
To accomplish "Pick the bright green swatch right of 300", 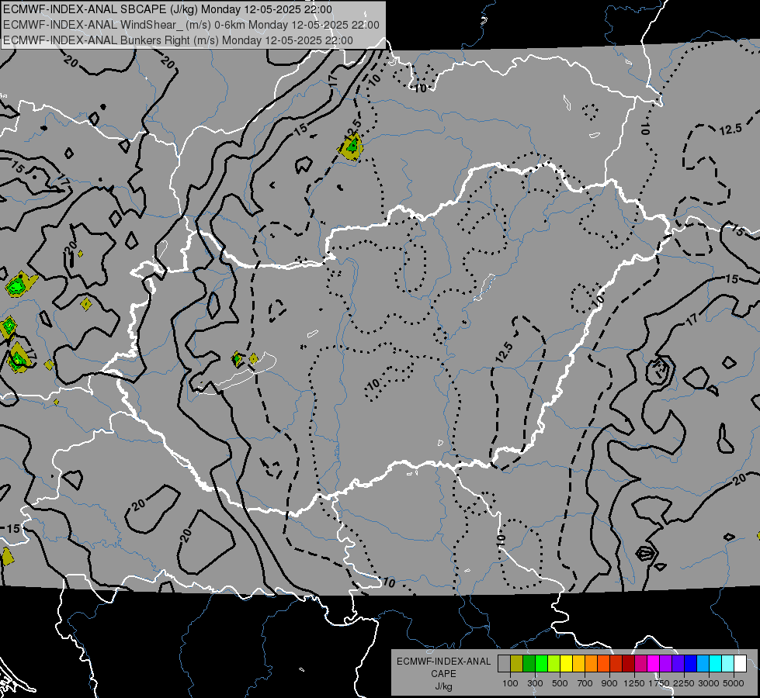I will click(x=541, y=663).
